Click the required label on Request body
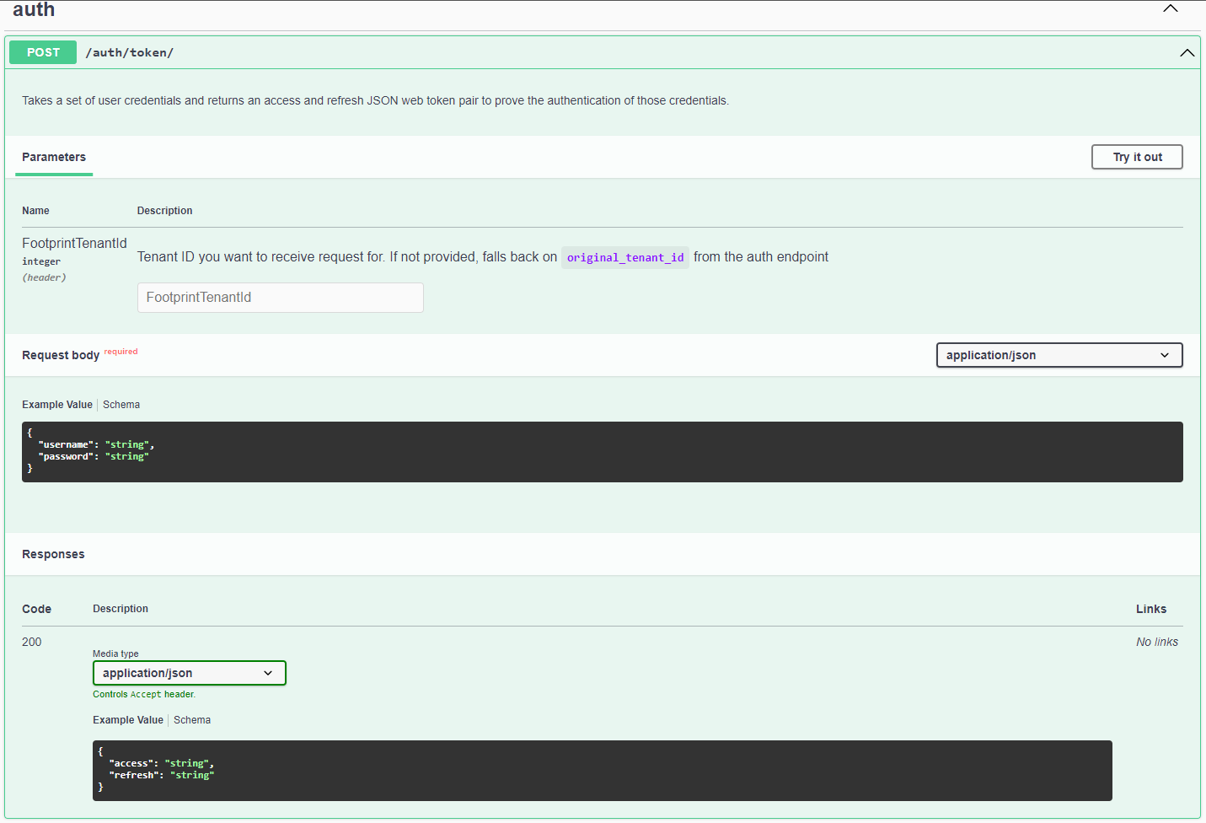 pyautogui.click(x=121, y=351)
